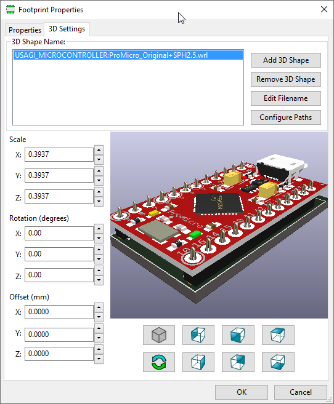
Task: Increase Rotation Z with the up arrow
Action: (x=99, y=271)
